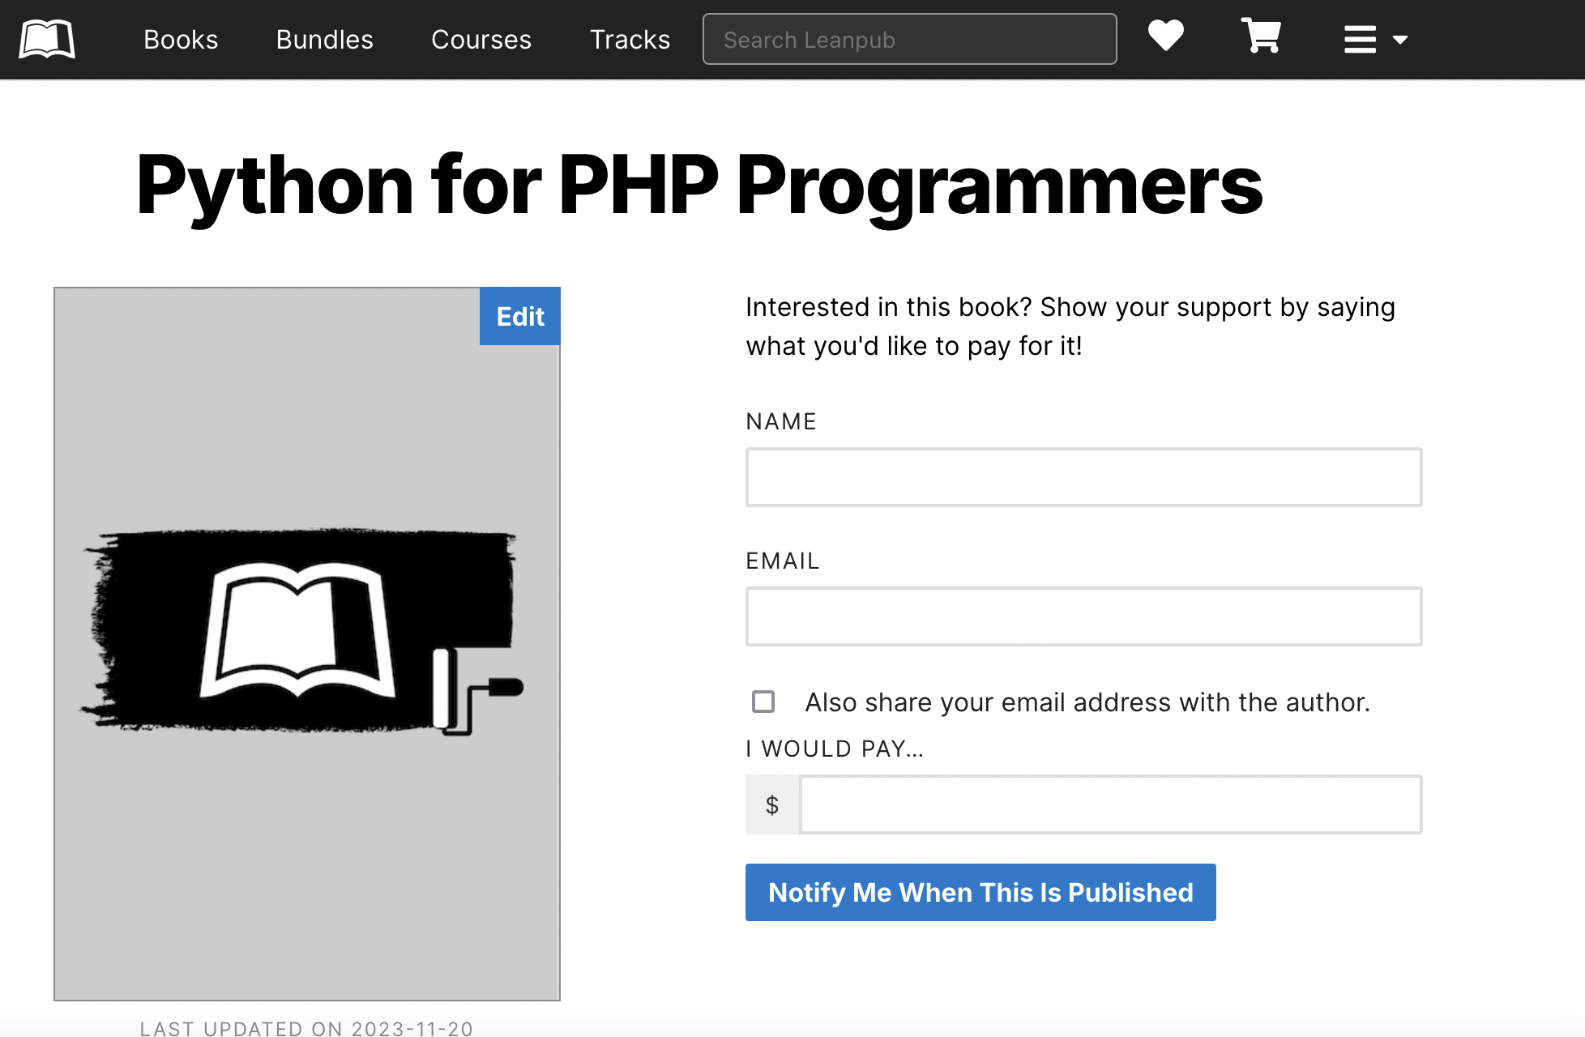Focus the I would pay amount field
The image size is (1585, 1037).
(1110, 804)
